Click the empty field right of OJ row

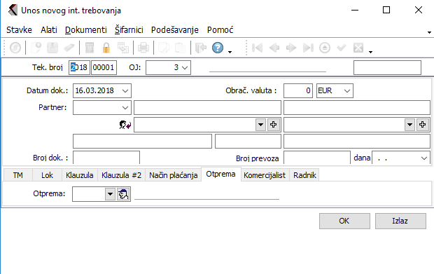coord(387,67)
